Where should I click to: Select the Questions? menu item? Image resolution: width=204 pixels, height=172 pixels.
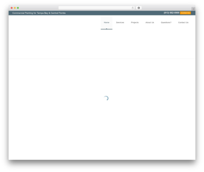click(x=166, y=22)
